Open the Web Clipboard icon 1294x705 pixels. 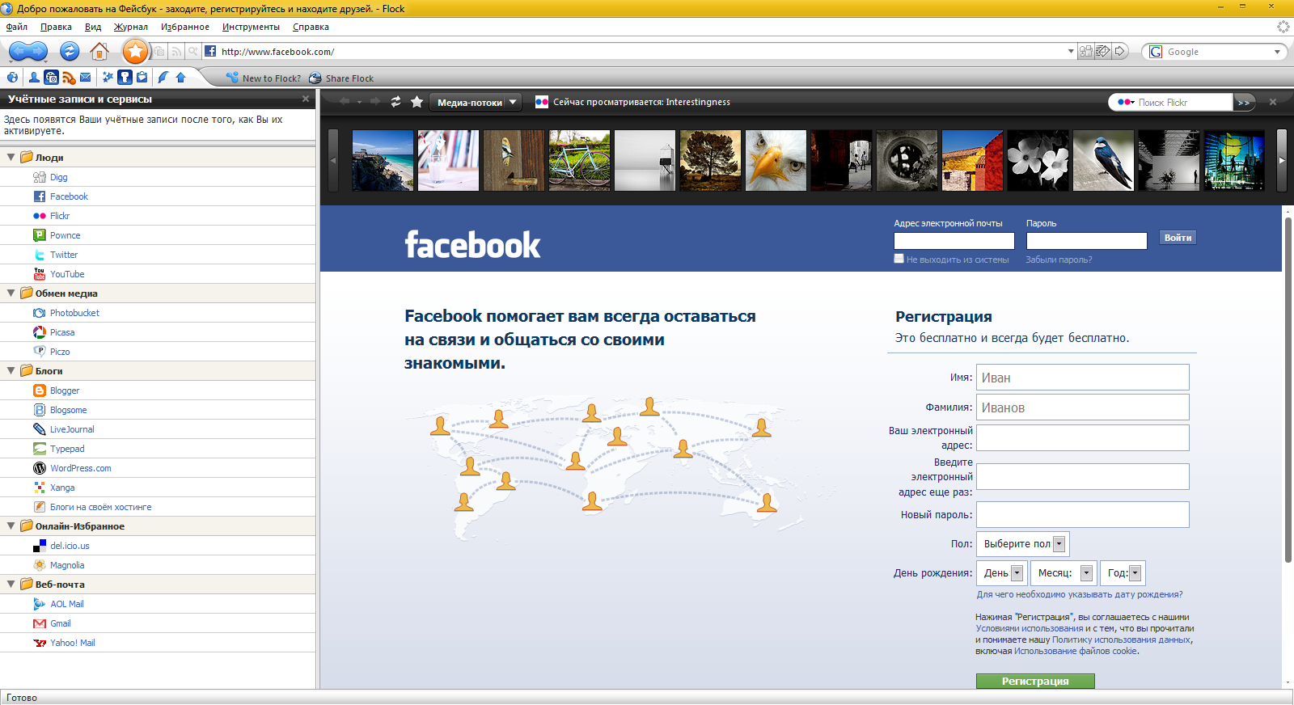[142, 78]
